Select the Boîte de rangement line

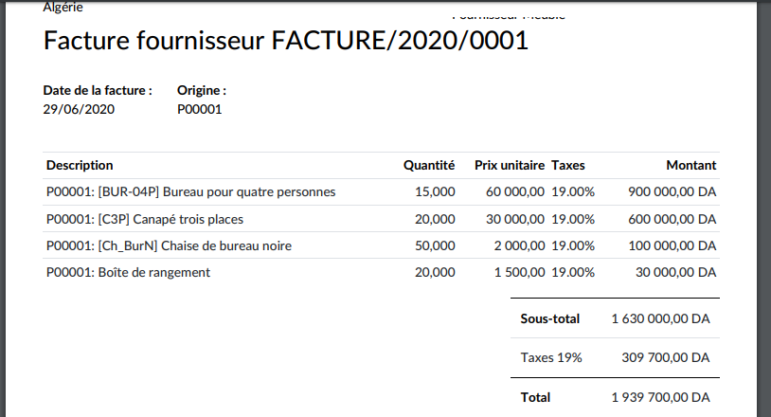pyautogui.click(x=128, y=272)
